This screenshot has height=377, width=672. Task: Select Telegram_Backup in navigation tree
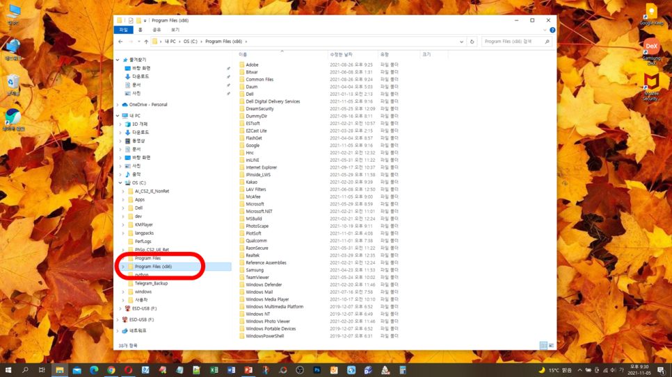coord(151,283)
